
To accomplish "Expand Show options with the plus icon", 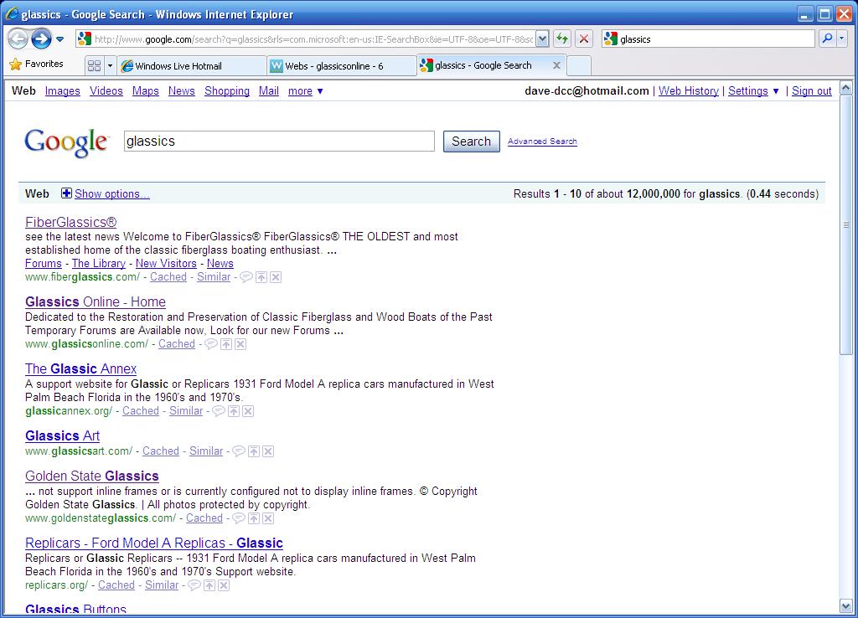I will [x=66, y=193].
